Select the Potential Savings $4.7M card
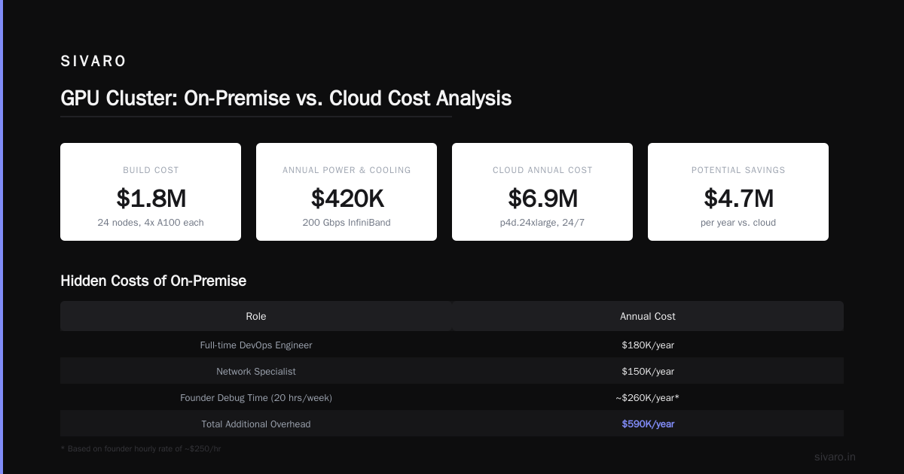 pyautogui.click(x=738, y=192)
